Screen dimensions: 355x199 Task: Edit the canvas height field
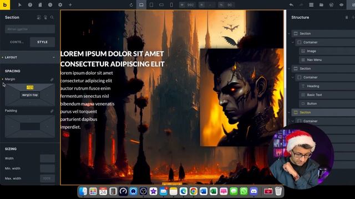(x=207, y=5)
